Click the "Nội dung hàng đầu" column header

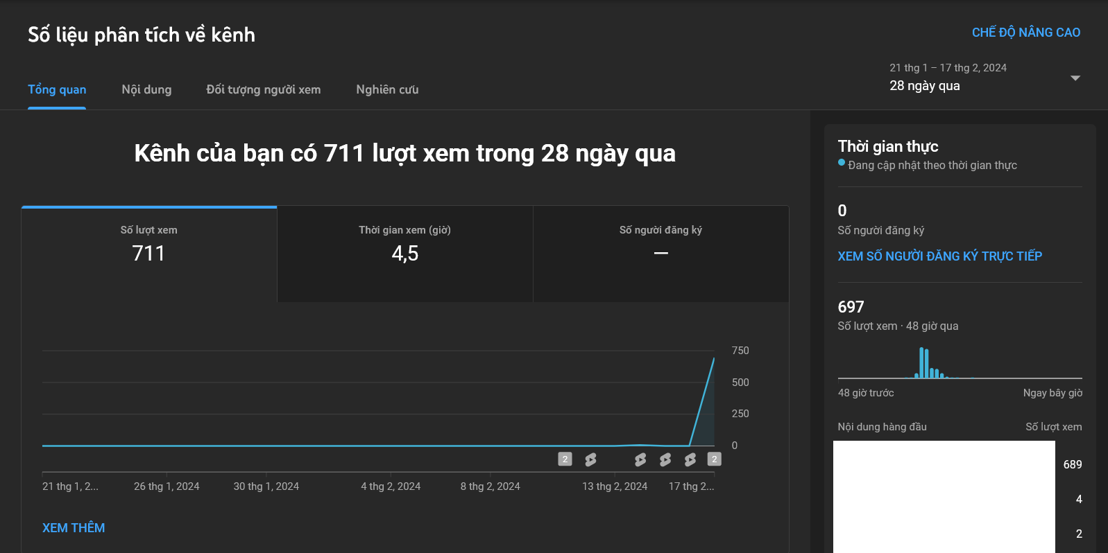tap(882, 427)
